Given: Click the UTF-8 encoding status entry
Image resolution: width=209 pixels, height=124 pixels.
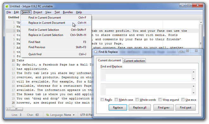Looking at the screenshot, I should pos(86,115).
